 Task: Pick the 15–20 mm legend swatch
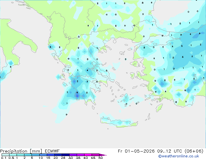[51, 155]
